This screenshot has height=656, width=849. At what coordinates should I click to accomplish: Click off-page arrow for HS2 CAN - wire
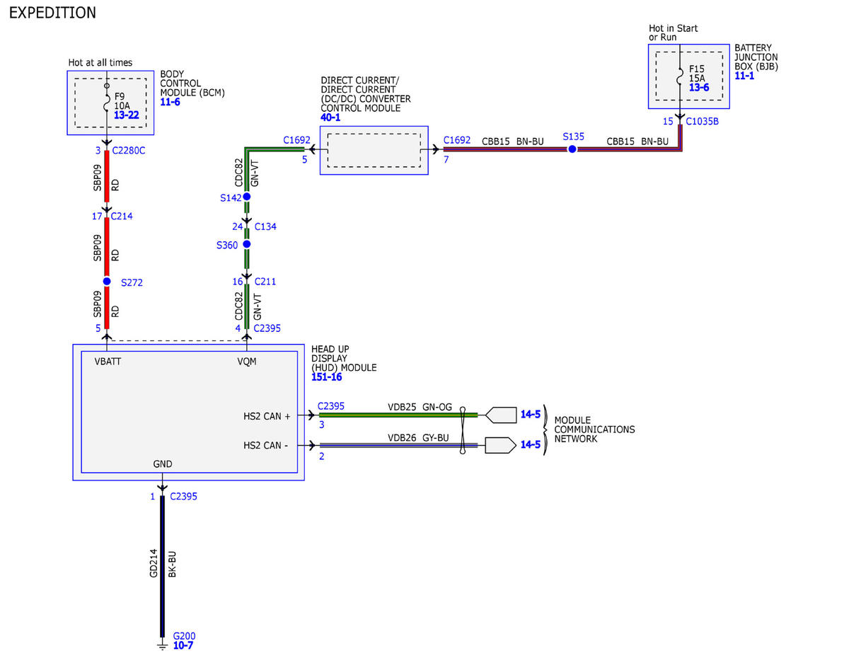tap(500, 445)
